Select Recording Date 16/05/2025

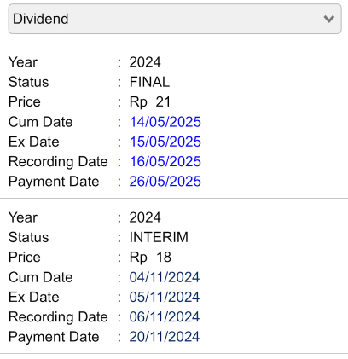pyautogui.click(x=165, y=162)
